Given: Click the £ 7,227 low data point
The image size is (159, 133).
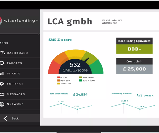Looking at the screenshot, I should [x=77, y=109].
